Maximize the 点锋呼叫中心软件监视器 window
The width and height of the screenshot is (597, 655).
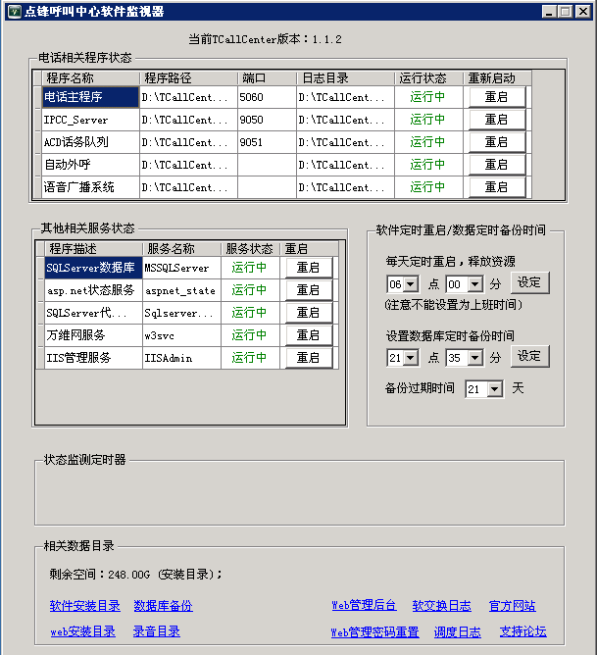tap(566, 12)
